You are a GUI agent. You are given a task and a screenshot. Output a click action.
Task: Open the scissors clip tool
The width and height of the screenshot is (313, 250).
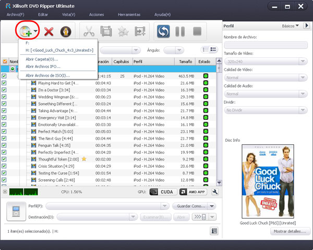pos(88,32)
